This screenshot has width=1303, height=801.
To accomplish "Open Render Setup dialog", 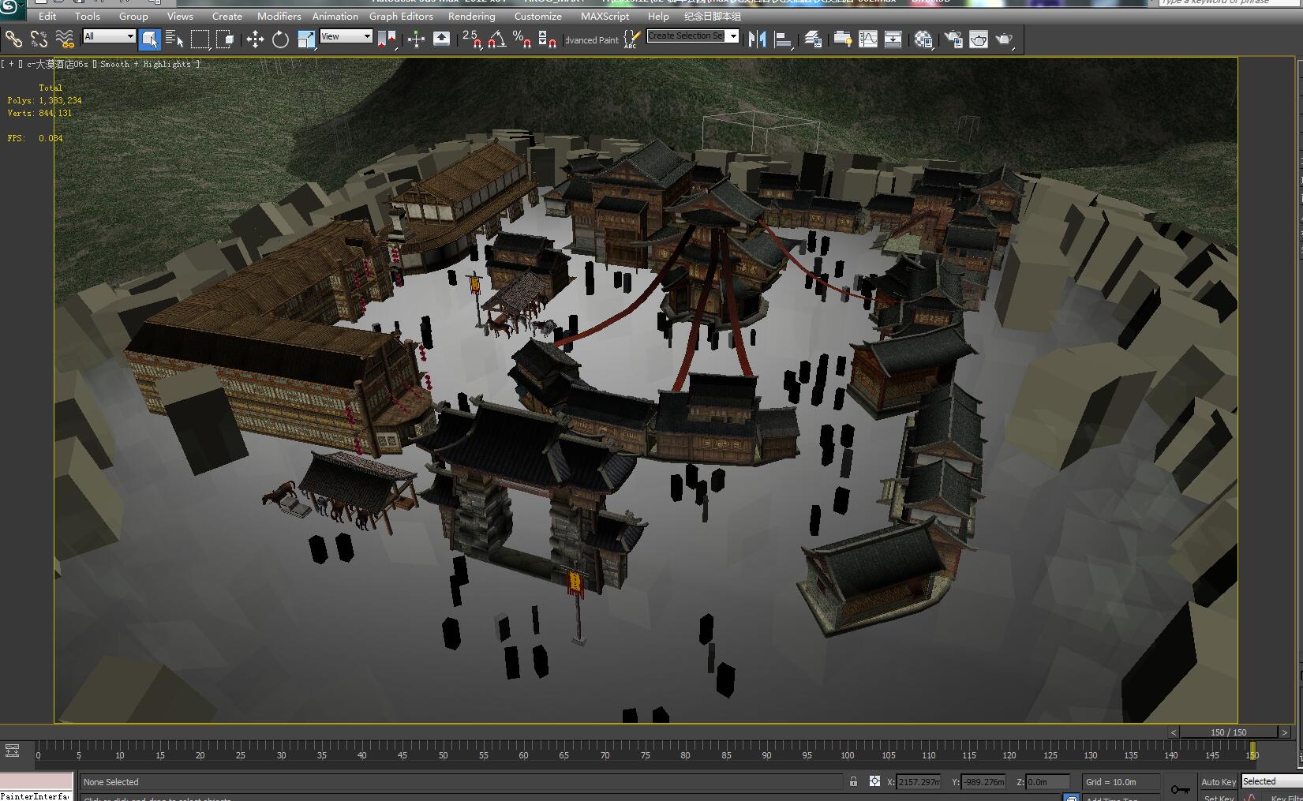I will click(x=953, y=39).
